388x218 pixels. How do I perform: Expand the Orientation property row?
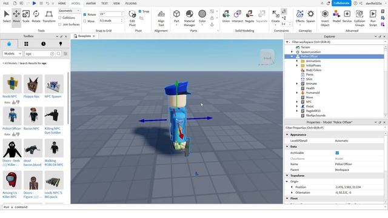(292, 193)
